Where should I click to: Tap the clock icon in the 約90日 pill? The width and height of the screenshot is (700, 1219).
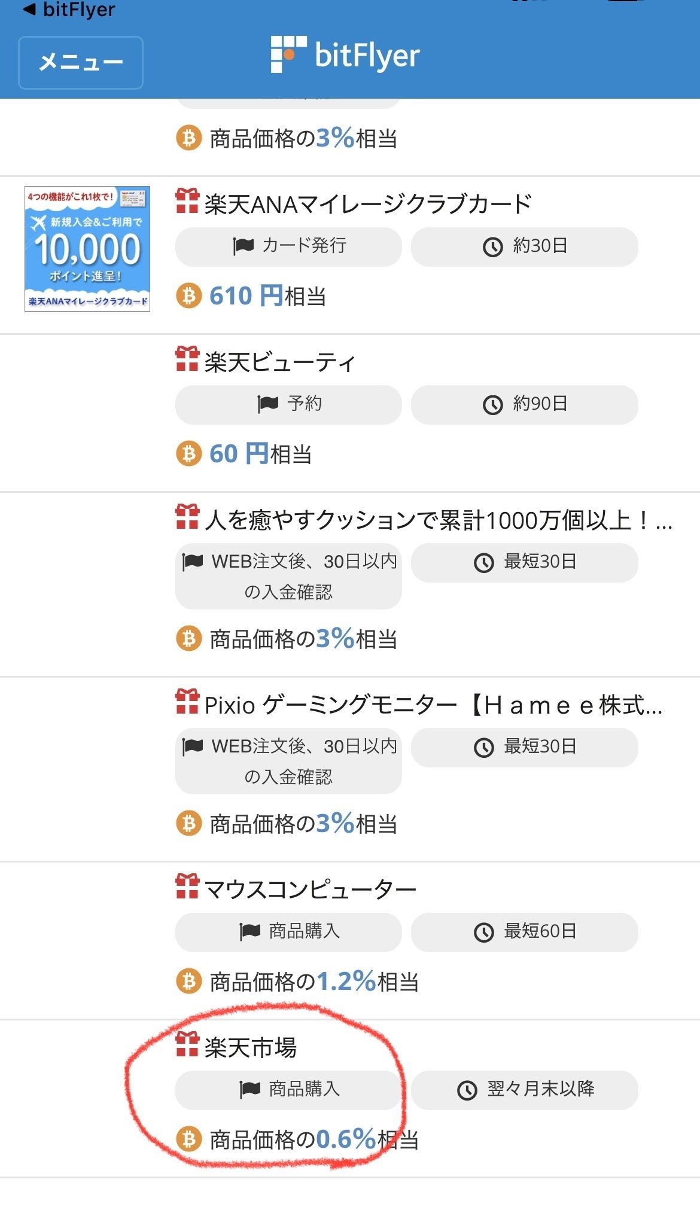click(492, 404)
